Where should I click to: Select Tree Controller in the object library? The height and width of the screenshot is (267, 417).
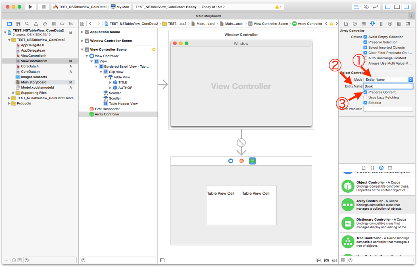tap(377, 242)
